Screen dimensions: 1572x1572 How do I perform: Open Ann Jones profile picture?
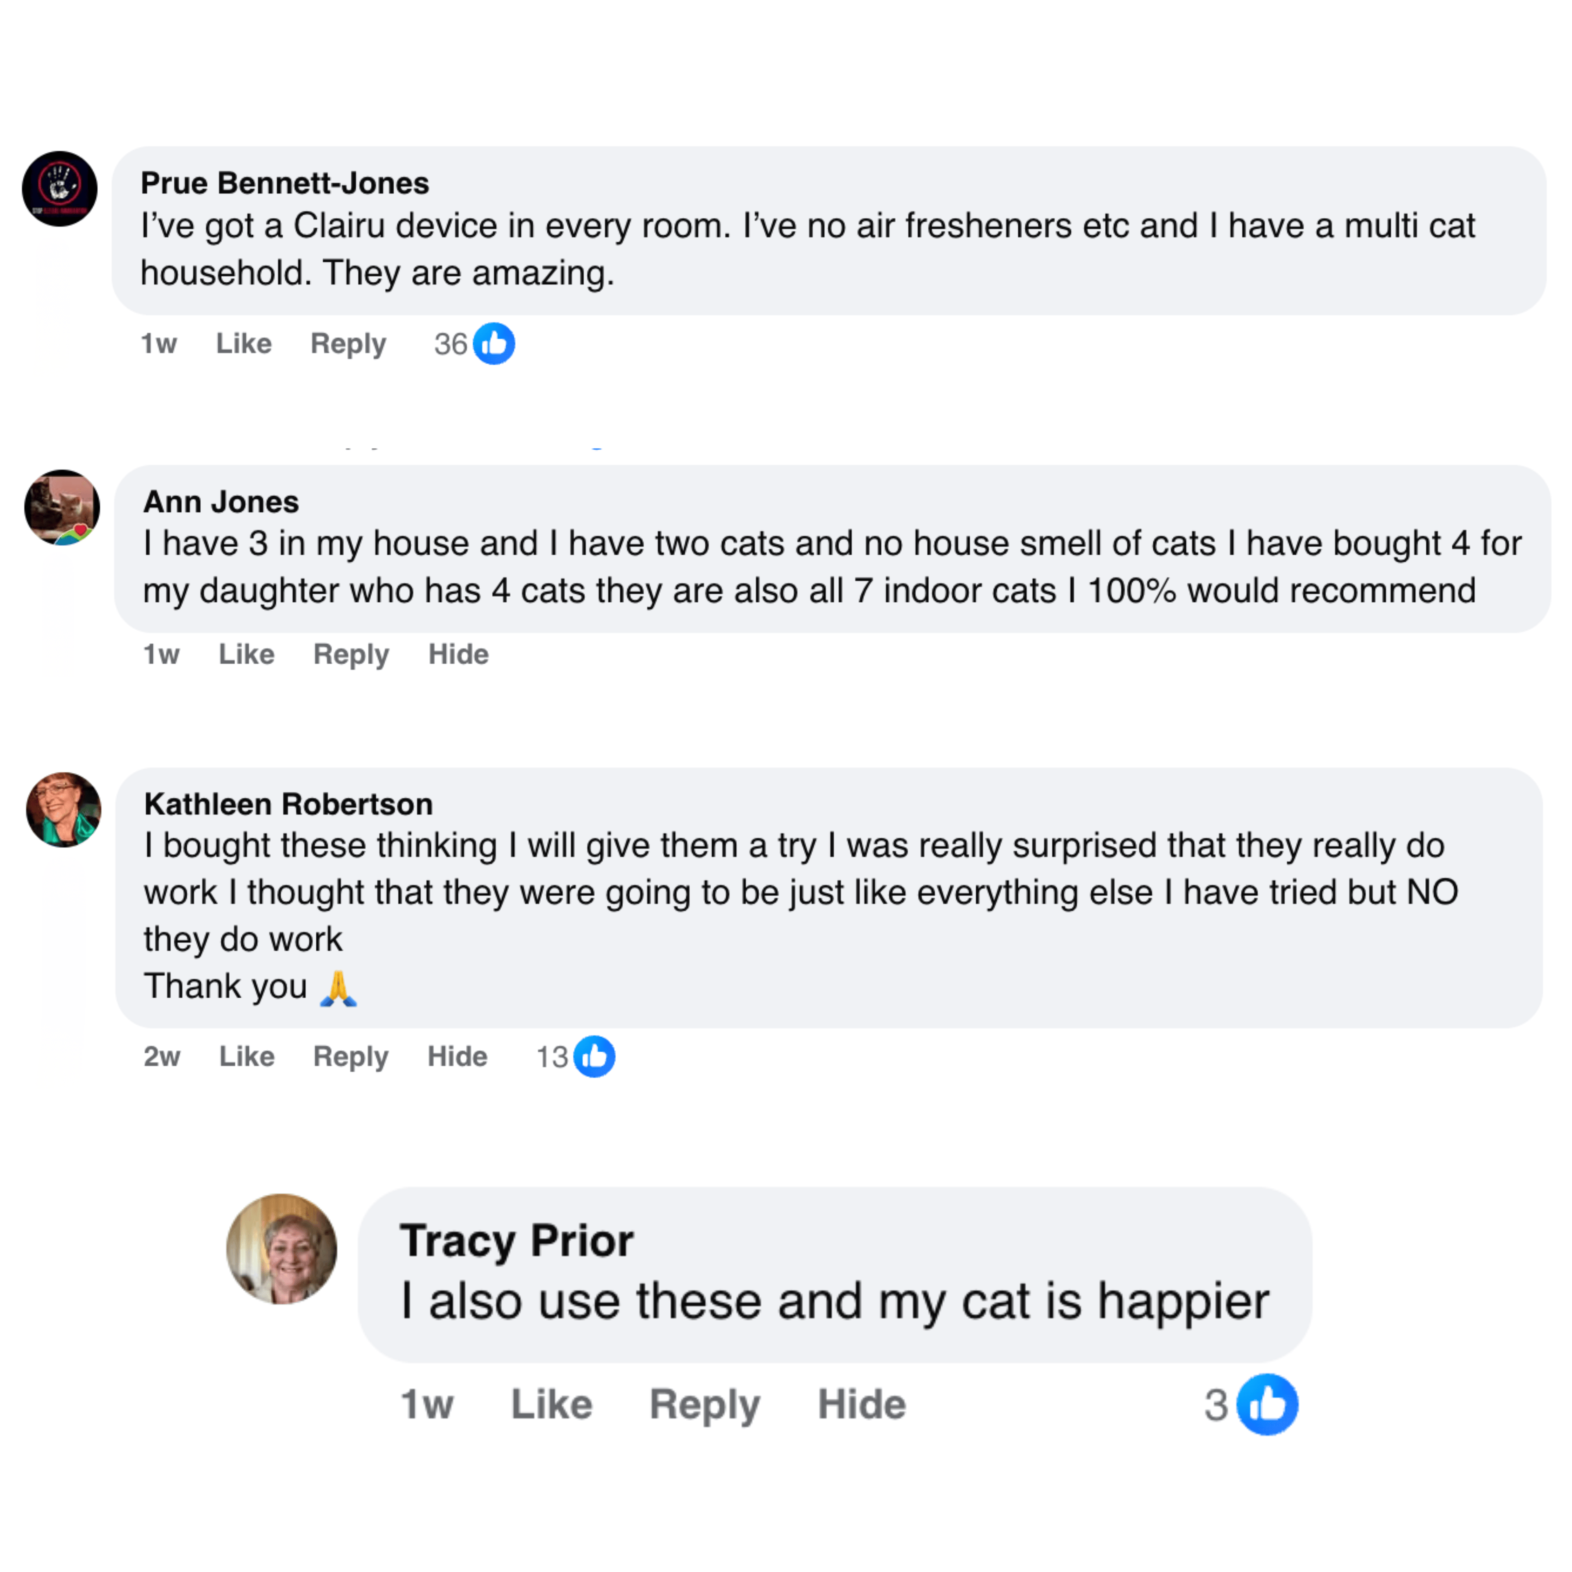(x=62, y=507)
